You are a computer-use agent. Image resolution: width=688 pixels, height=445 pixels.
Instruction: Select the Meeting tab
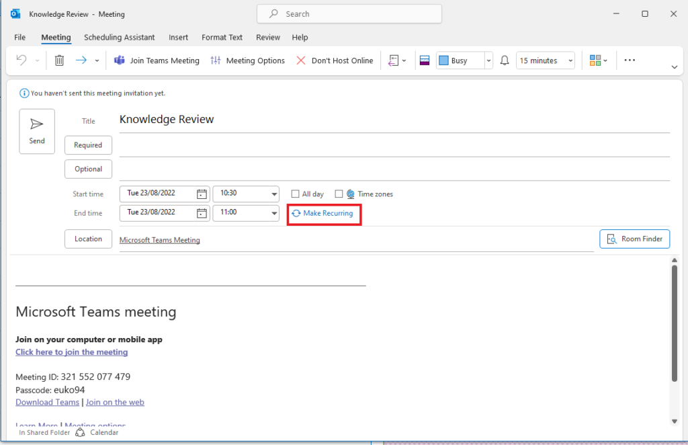click(56, 37)
